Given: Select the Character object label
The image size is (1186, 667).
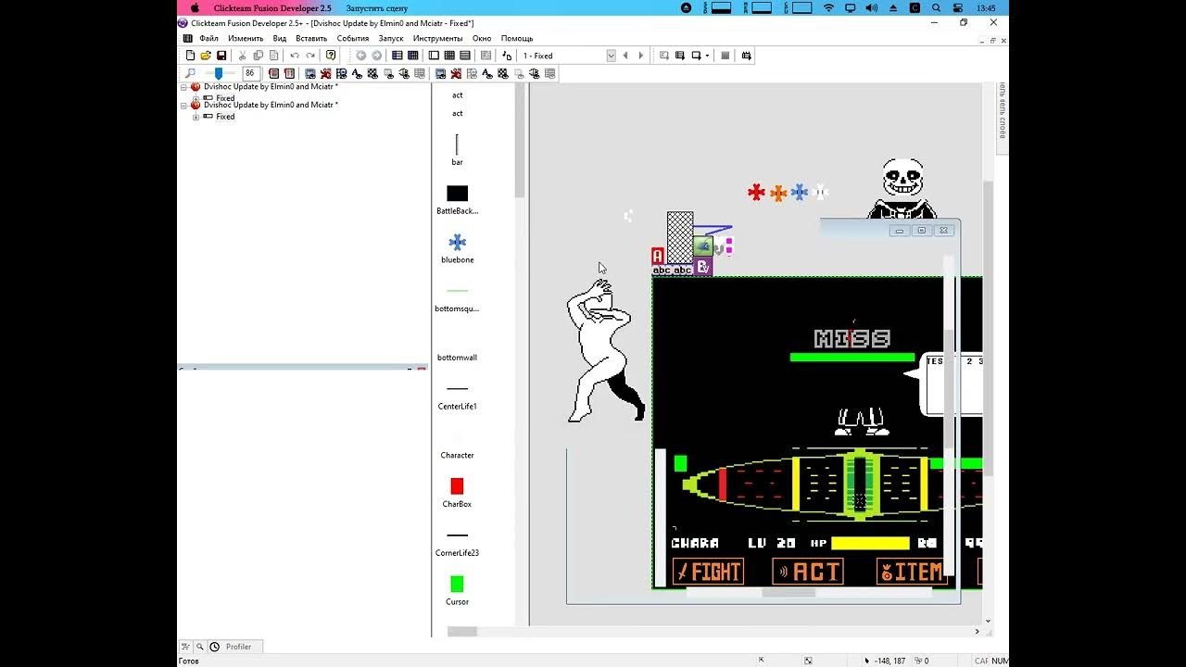Looking at the screenshot, I should coord(457,456).
